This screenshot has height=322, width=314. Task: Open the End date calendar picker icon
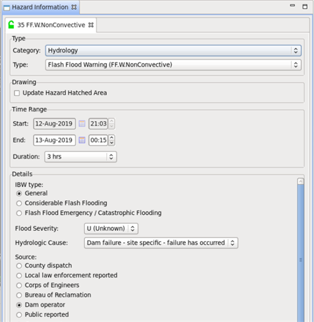(82, 140)
